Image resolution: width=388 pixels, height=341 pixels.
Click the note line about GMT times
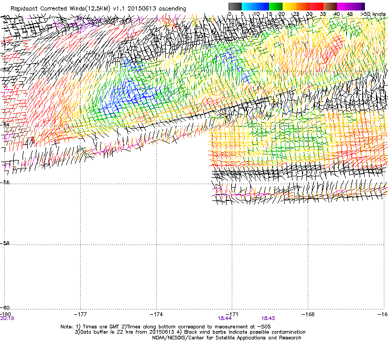(x=166, y=327)
